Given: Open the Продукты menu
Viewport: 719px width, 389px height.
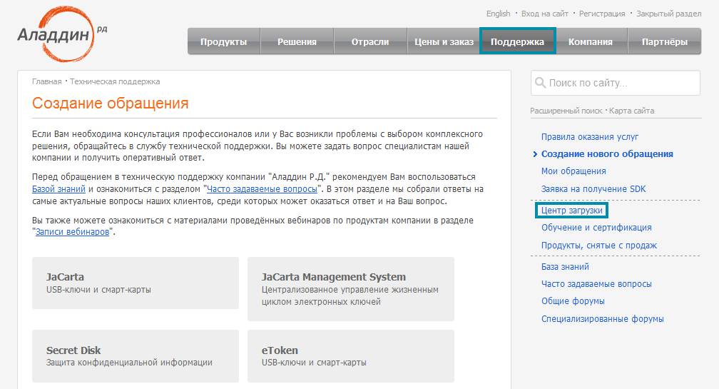Looking at the screenshot, I should tap(223, 41).
